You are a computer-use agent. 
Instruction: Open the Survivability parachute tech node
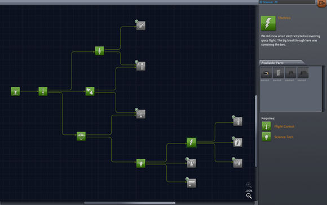coord(81,136)
